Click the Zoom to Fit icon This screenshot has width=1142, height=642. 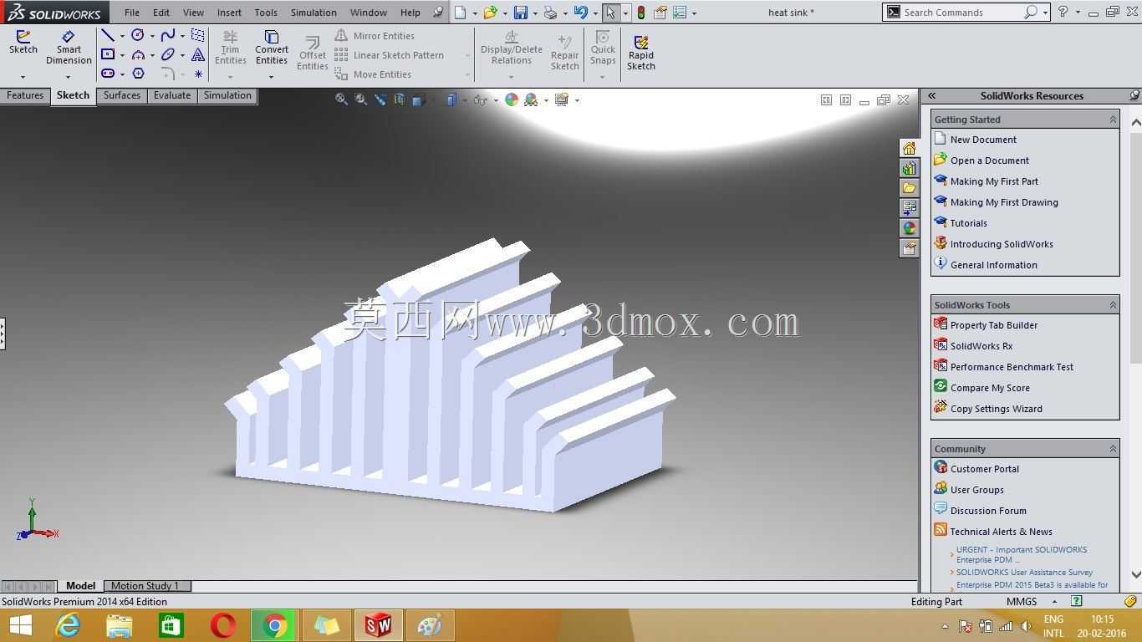(x=341, y=99)
